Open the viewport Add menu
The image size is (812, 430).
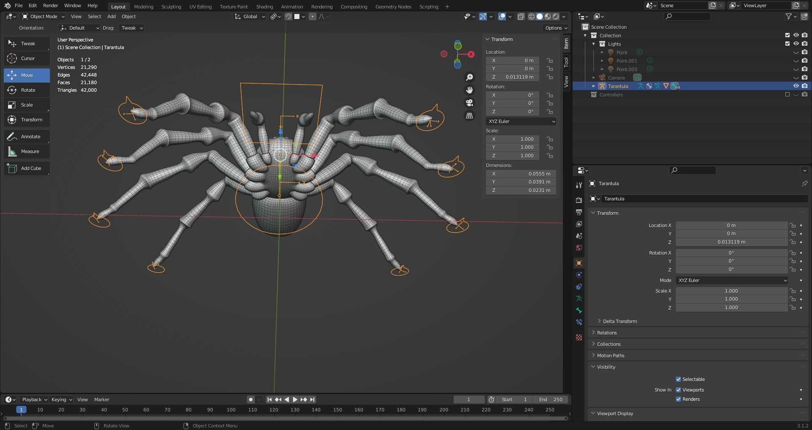click(111, 16)
